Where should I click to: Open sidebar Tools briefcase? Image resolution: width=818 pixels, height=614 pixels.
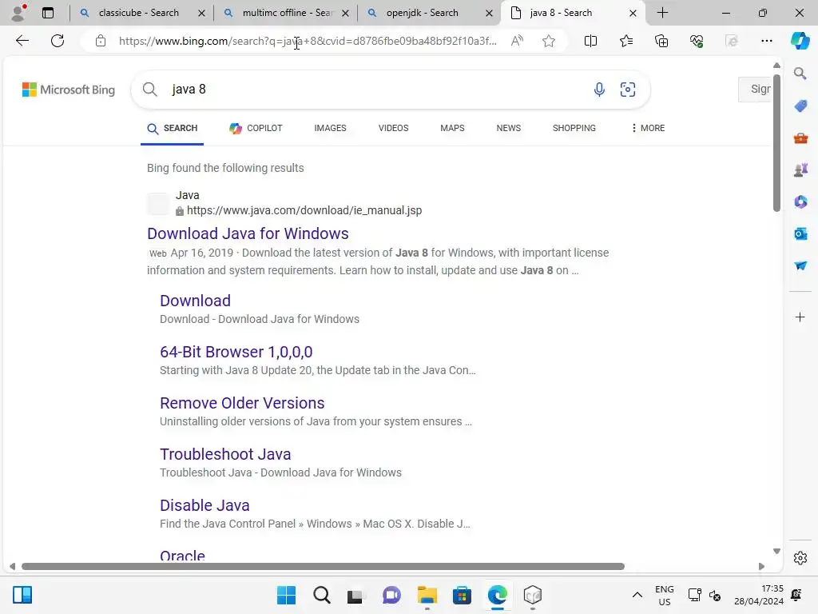click(800, 138)
